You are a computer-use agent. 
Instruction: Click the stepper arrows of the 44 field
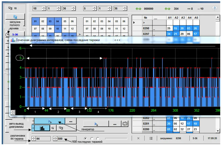pyautogui.click(x=34, y=138)
